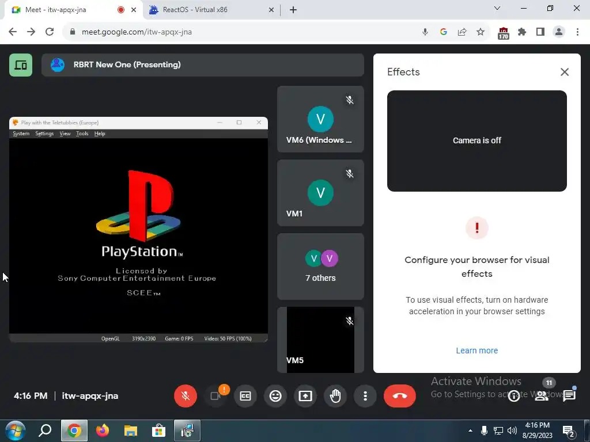Screen dimensions: 590x442
Task: Click the Google icon in address bar
Action: (443, 32)
